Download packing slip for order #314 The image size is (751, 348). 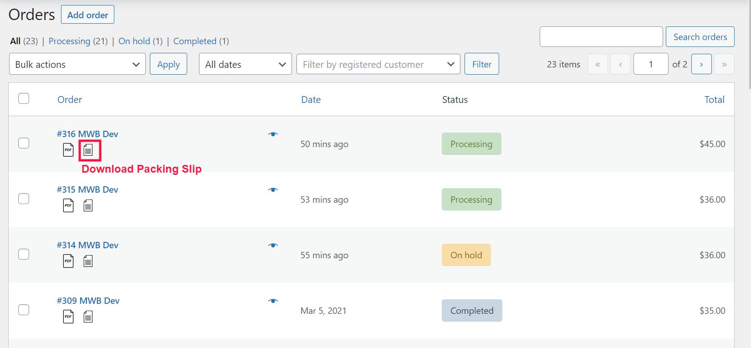[88, 261]
